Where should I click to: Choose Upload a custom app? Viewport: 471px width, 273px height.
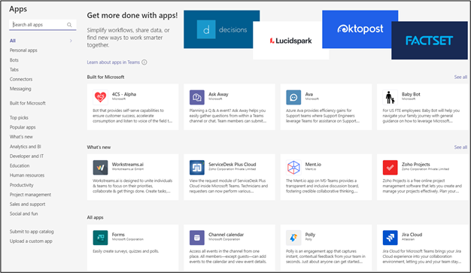(x=31, y=241)
